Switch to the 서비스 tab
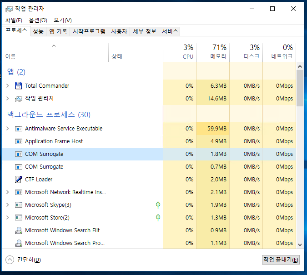The width and height of the screenshot is (307, 275). 170,31
